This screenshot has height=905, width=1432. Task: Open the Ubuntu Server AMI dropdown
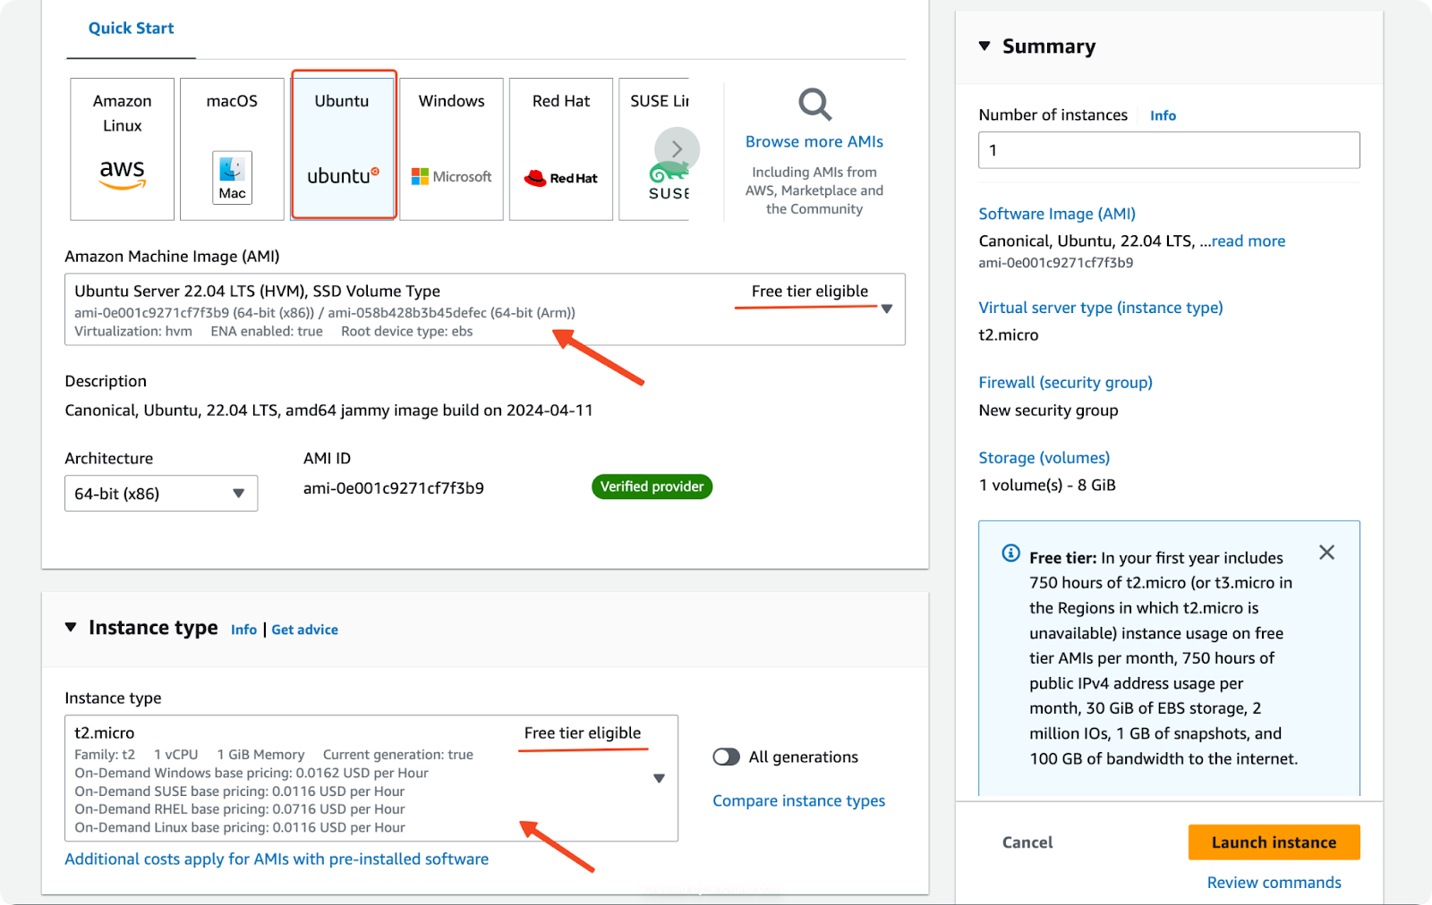(x=886, y=309)
